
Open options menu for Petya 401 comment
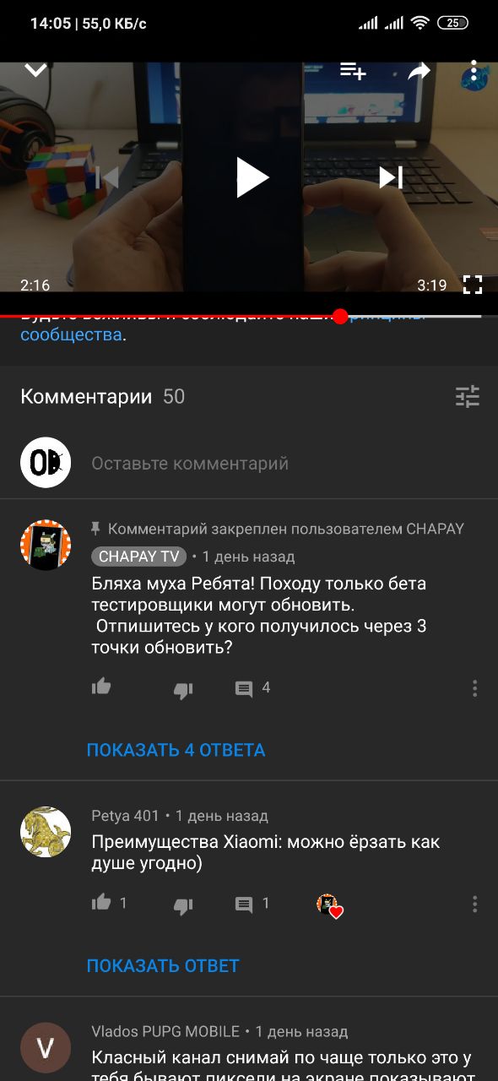tap(475, 904)
